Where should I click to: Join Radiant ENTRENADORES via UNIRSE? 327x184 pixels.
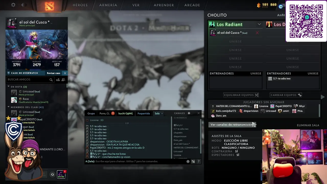pyautogui.click(x=256, y=73)
